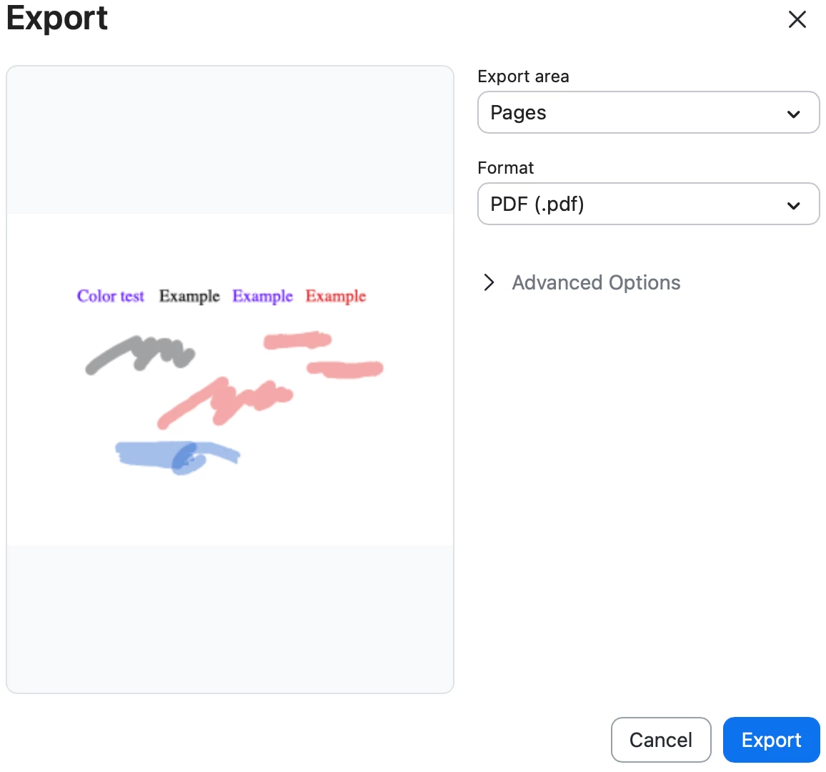826x772 pixels.
Task: Click the large pink zigzag stroke in preview
Action: [x=224, y=402]
